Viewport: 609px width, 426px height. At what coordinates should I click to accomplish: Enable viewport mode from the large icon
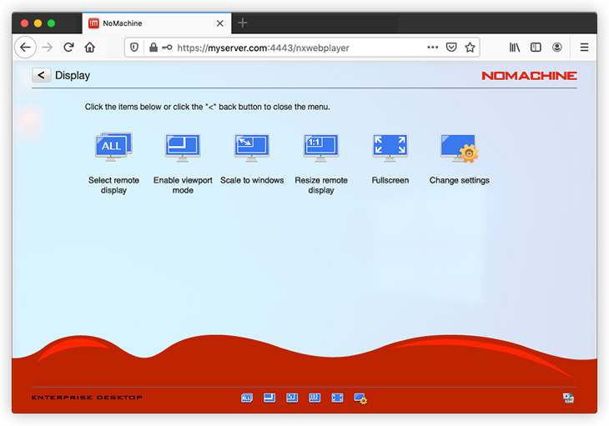tap(182, 148)
